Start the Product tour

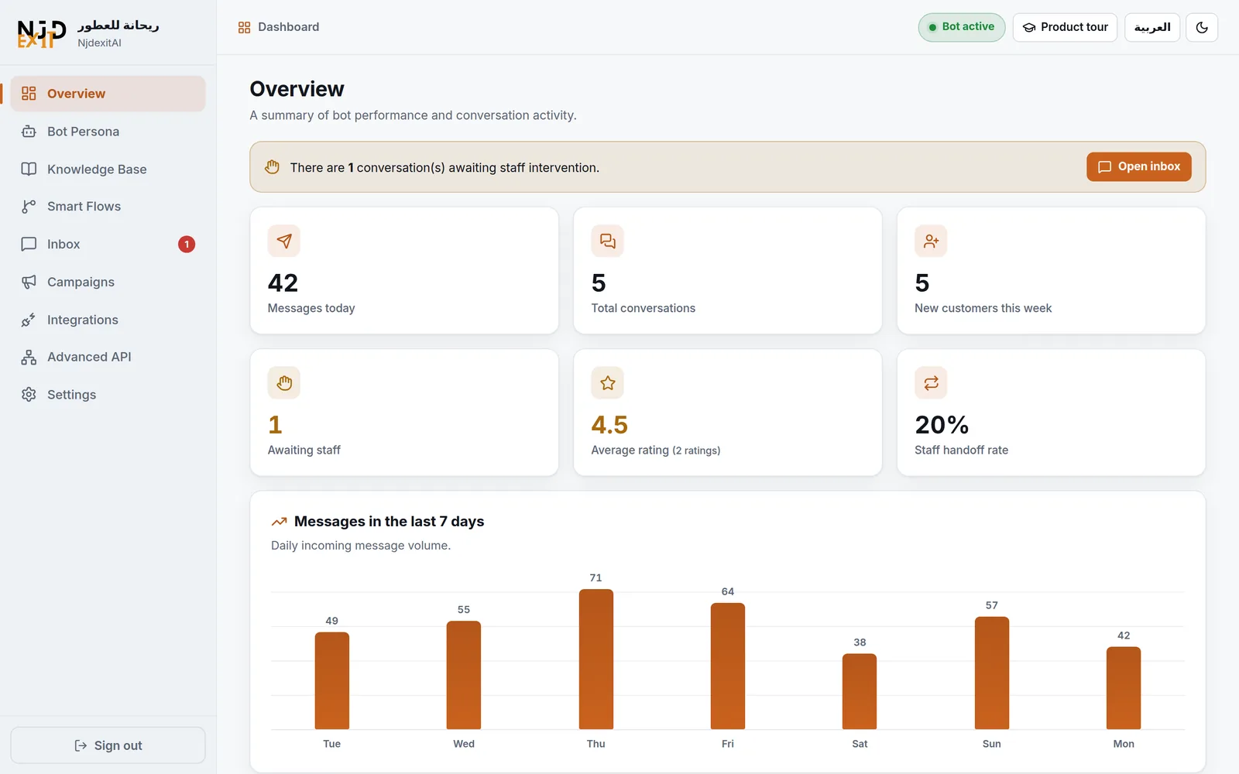(x=1065, y=27)
